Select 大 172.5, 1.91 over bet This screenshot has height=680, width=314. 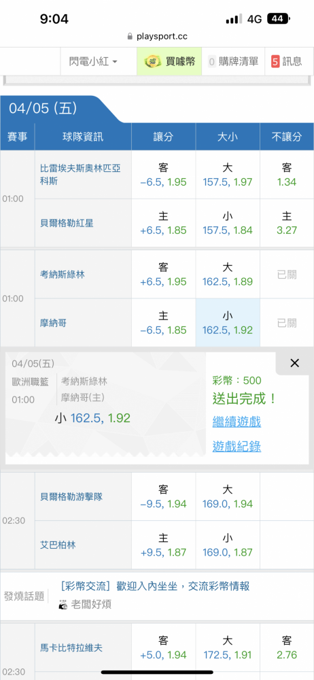(x=228, y=648)
